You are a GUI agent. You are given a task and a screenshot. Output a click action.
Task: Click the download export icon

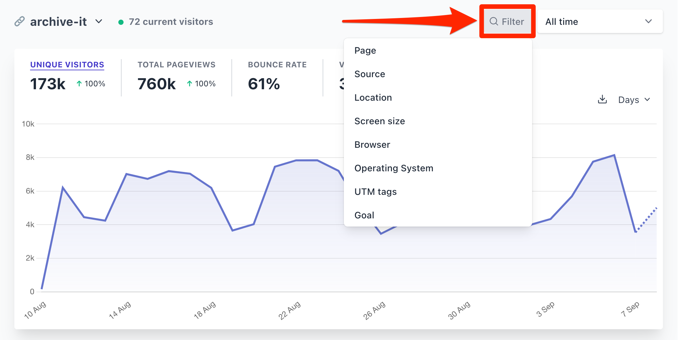[602, 99]
